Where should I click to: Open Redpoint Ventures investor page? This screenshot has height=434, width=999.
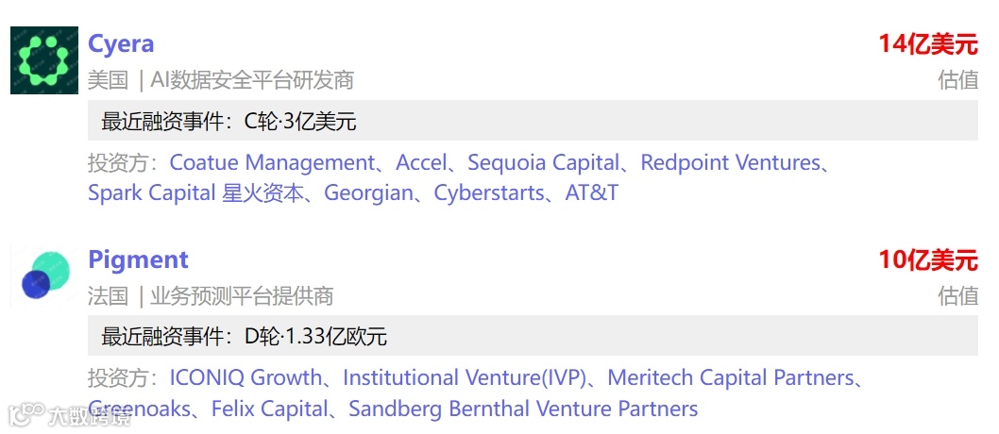731,163
